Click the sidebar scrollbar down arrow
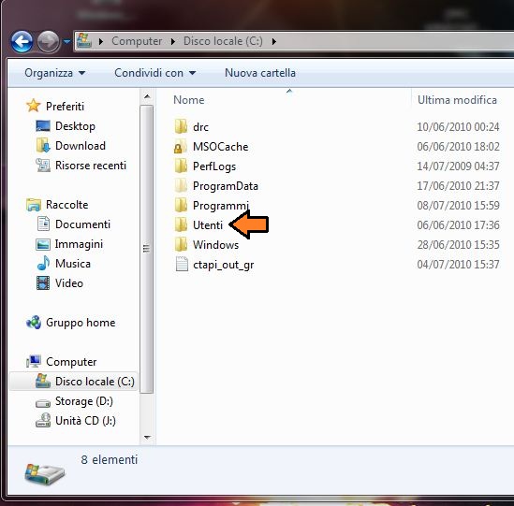The width and height of the screenshot is (514, 506). (147, 437)
